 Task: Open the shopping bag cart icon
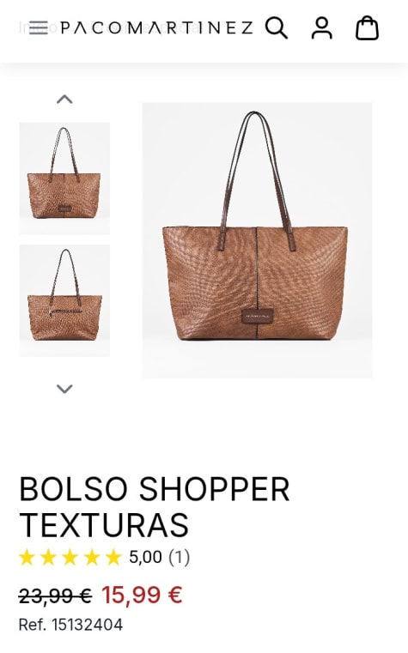(367, 28)
